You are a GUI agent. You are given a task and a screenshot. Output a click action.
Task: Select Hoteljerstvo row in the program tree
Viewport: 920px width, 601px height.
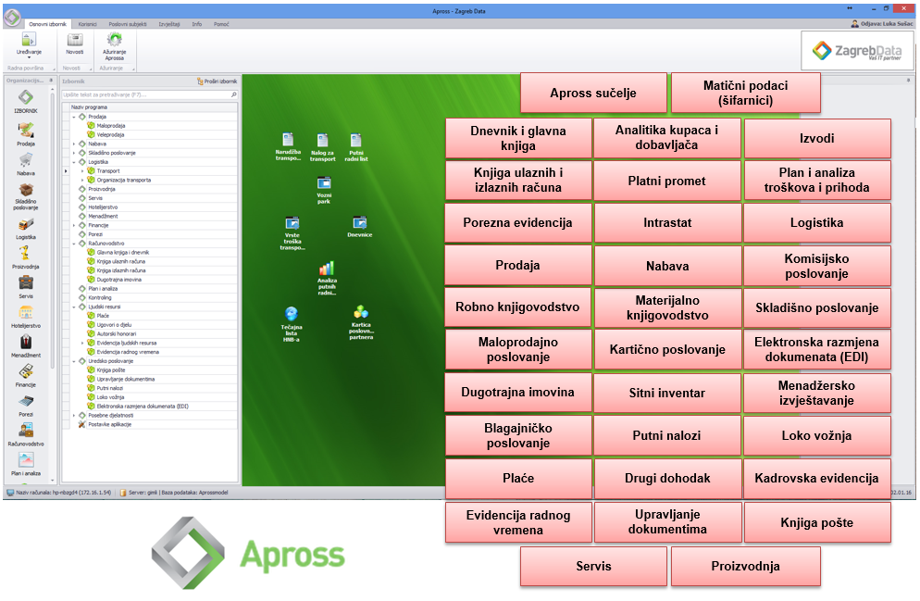coord(103,207)
